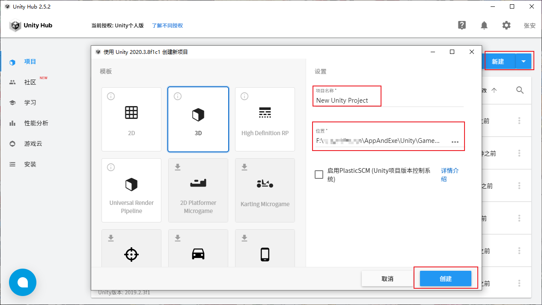The width and height of the screenshot is (542, 305).
Task: Click the 创建 button to create project
Action: click(445, 278)
